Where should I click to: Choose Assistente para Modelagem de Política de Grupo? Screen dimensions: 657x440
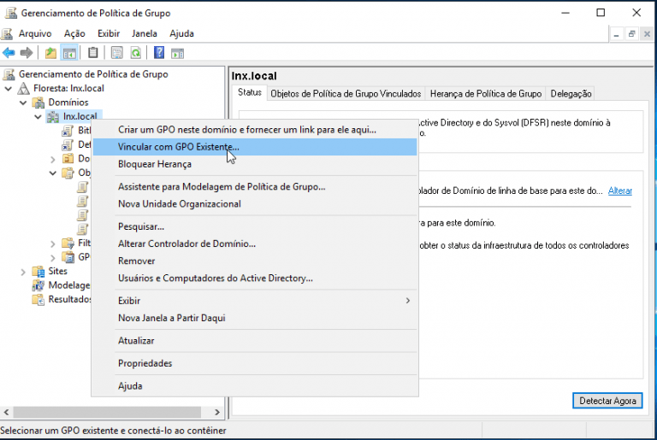[255, 187]
